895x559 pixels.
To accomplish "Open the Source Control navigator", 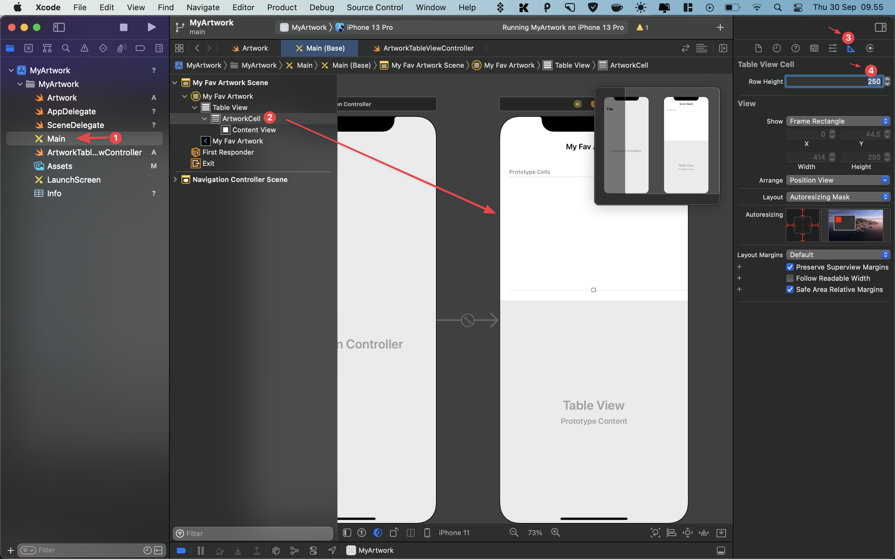I will tap(29, 48).
